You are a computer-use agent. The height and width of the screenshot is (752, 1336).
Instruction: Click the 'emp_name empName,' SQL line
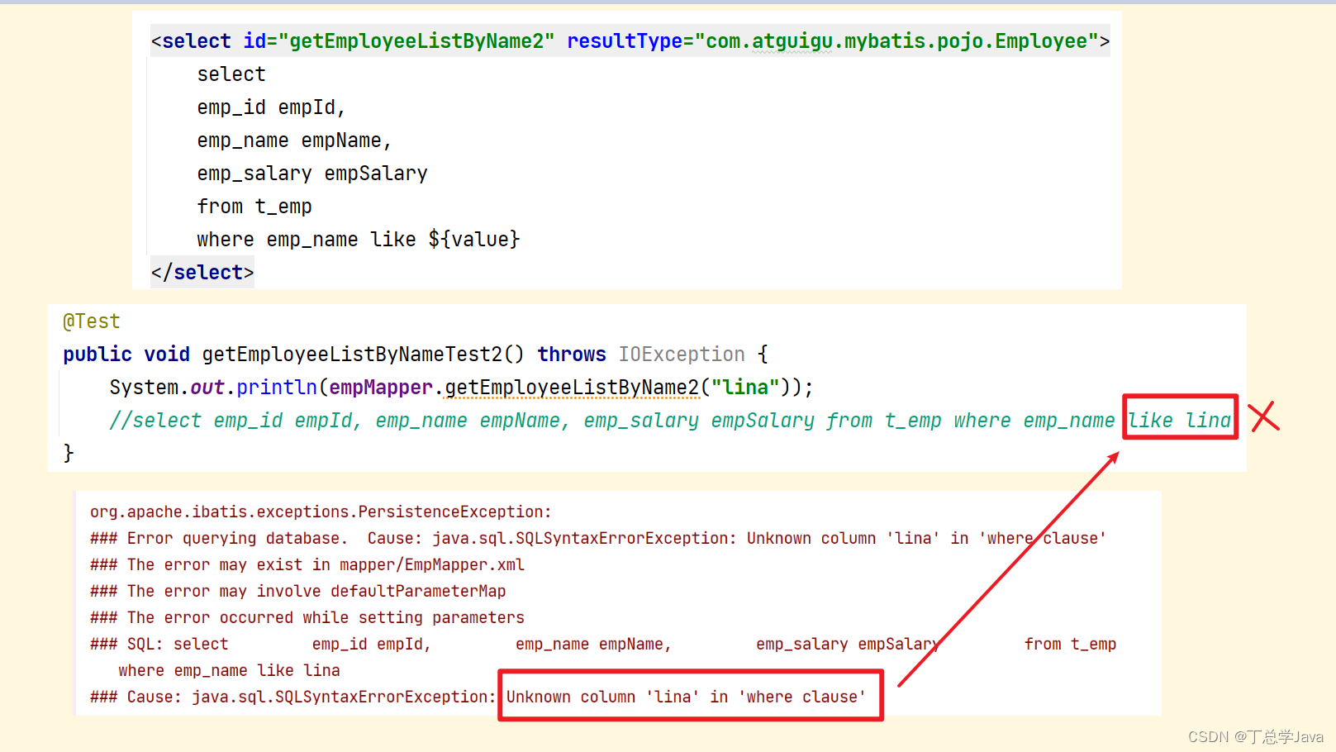click(294, 140)
